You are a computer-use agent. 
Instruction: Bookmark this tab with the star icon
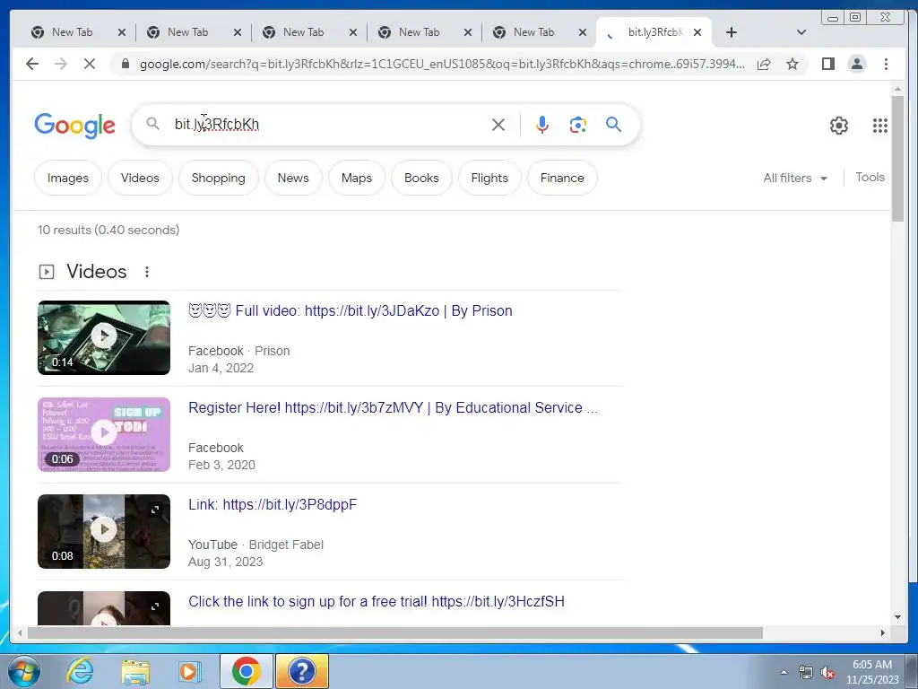(792, 64)
